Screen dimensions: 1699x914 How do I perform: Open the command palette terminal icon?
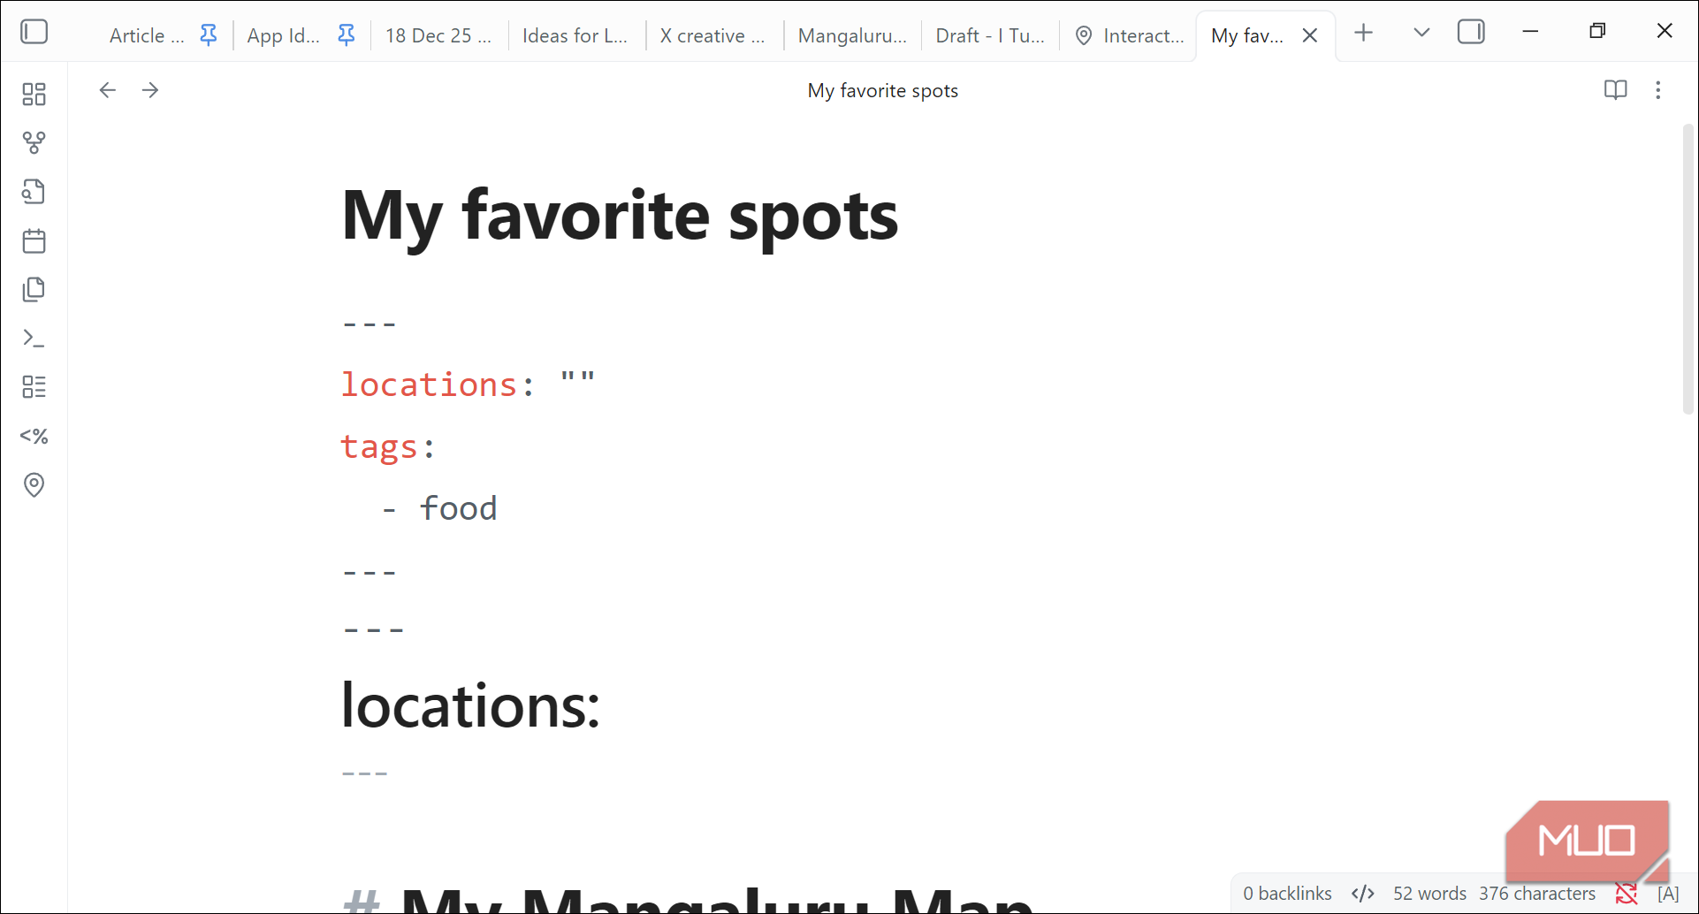(x=34, y=338)
